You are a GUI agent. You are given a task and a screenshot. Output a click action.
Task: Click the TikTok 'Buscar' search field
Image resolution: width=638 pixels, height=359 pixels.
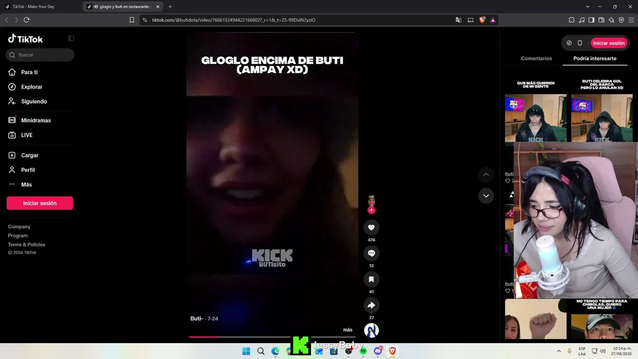(x=40, y=55)
